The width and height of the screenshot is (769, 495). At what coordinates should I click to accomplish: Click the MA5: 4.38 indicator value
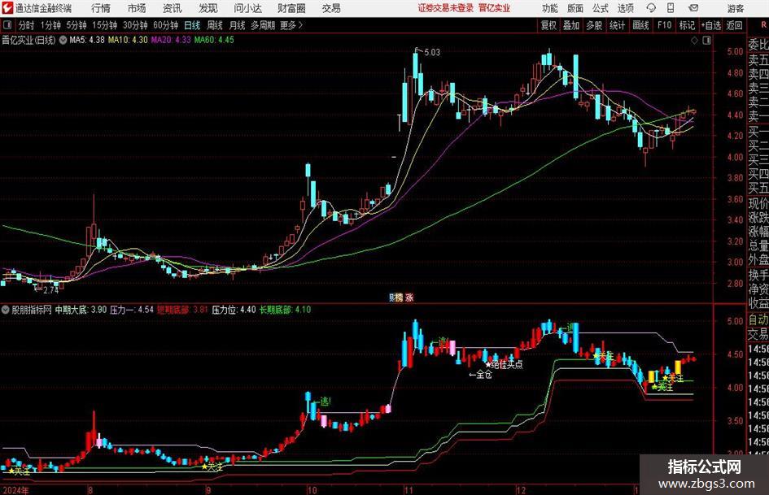coord(87,40)
